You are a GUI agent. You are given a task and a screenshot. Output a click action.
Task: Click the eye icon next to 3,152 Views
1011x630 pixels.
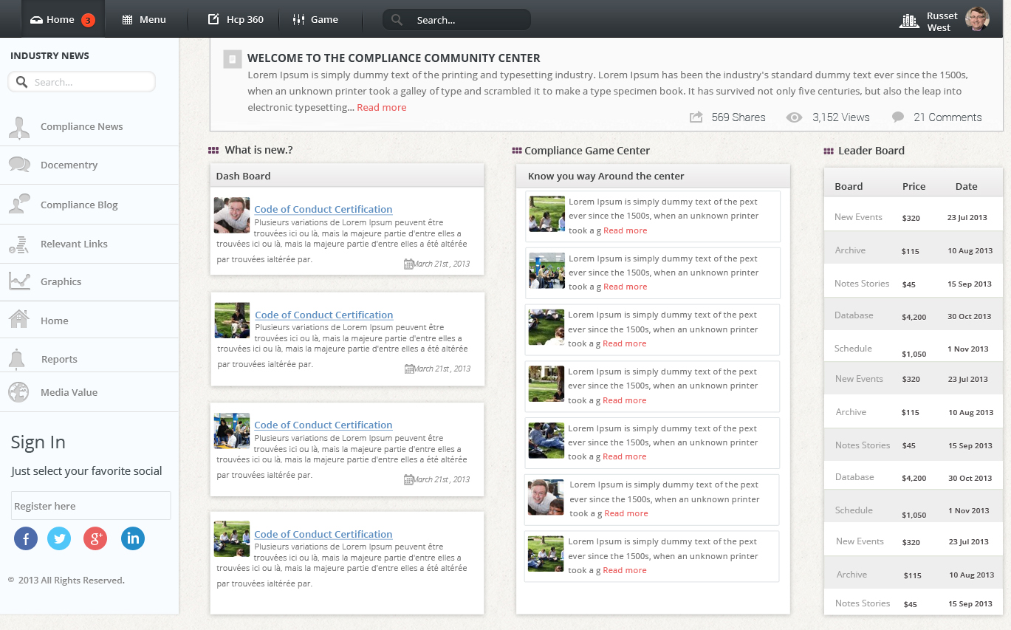tap(794, 117)
